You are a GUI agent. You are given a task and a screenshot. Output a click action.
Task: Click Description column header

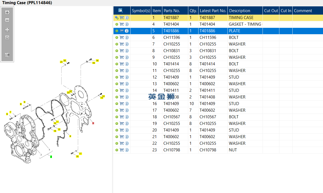tap(245, 11)
